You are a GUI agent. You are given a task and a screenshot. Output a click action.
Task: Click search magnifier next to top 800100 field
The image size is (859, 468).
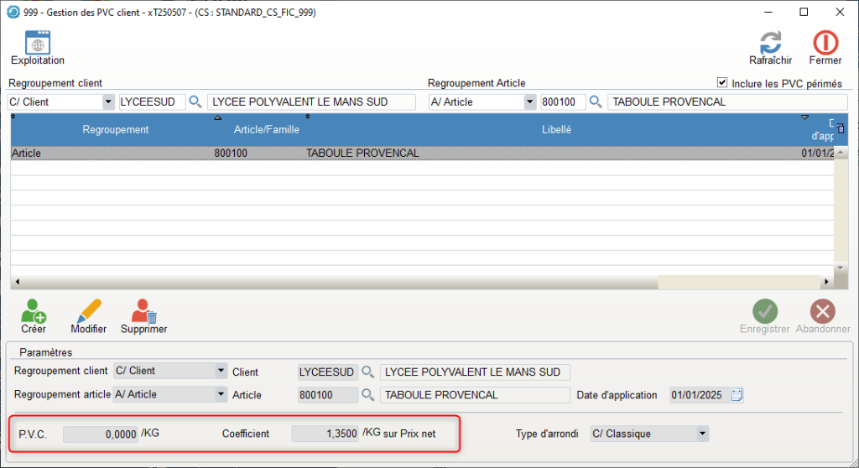pos(596,101)
